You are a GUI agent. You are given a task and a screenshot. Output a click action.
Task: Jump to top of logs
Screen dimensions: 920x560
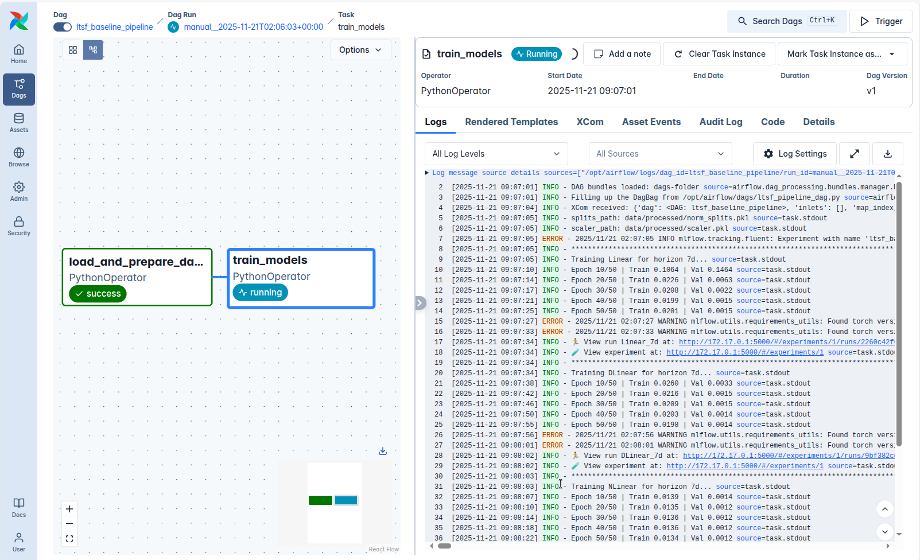tap(885, 509)
